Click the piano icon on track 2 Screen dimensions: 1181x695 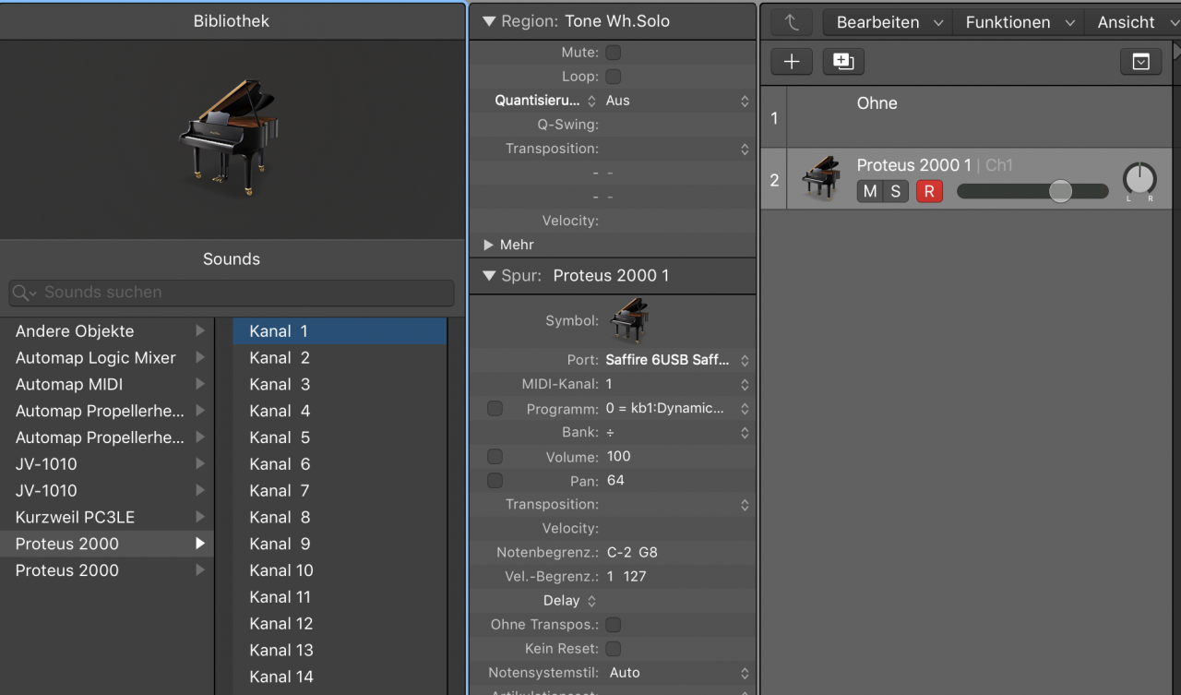(820, 178)
